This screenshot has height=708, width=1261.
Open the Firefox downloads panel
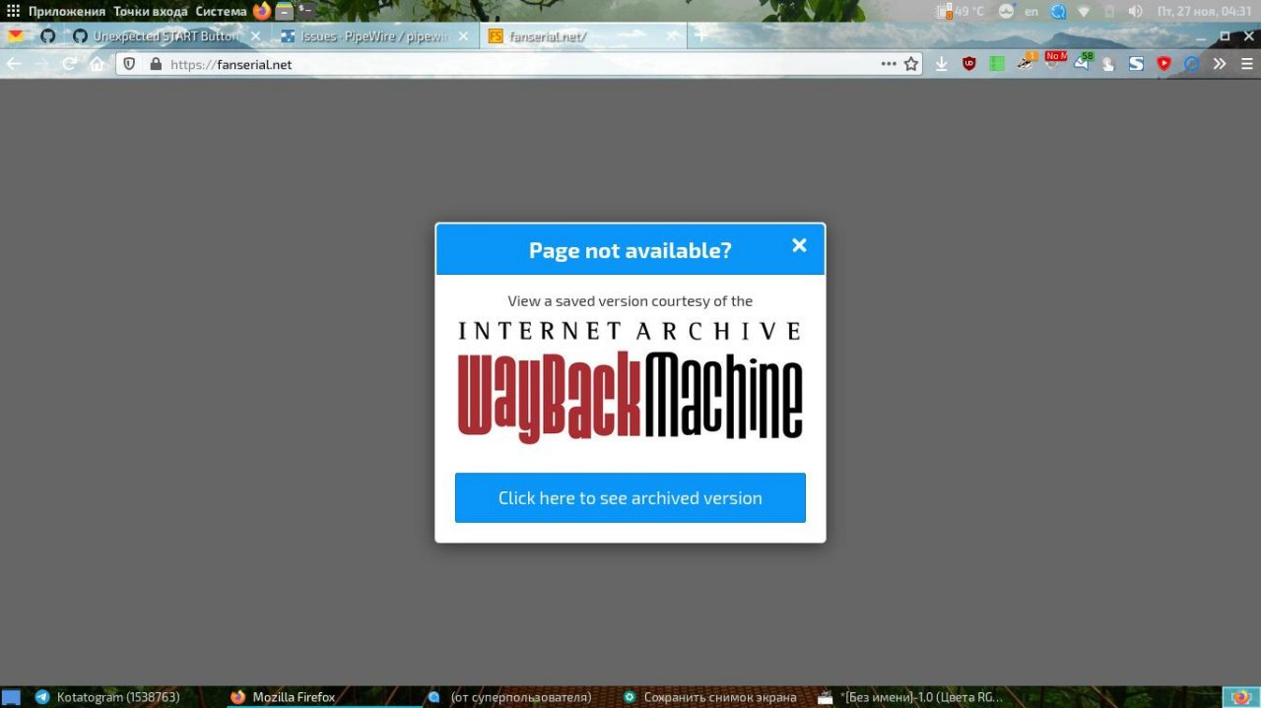pos(942,64)
